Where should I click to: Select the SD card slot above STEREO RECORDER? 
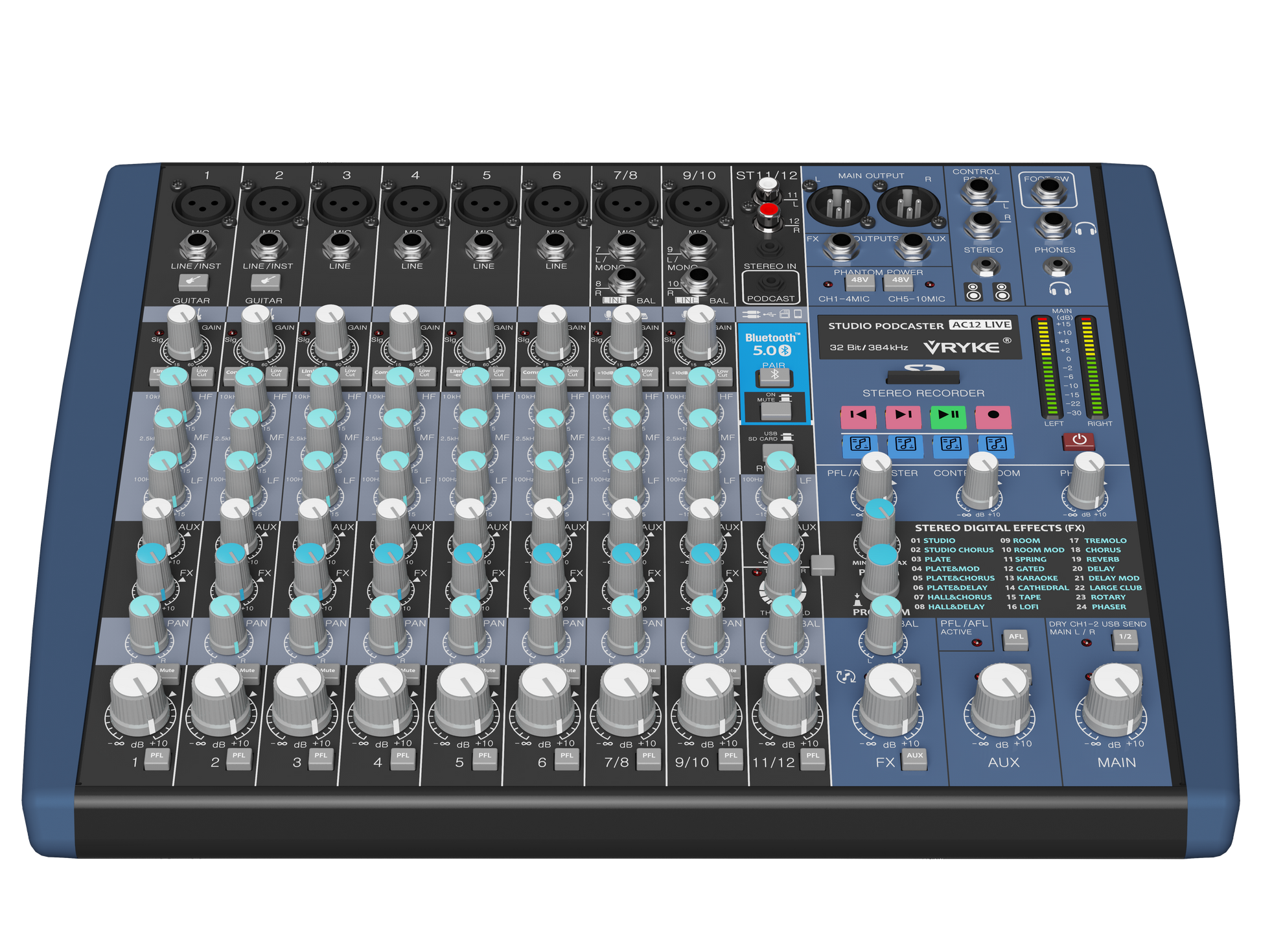point(923,377)
